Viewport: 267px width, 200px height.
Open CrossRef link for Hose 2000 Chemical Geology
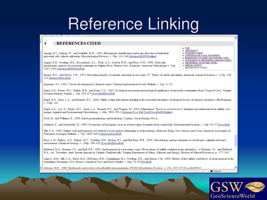[x=107, y=143]
